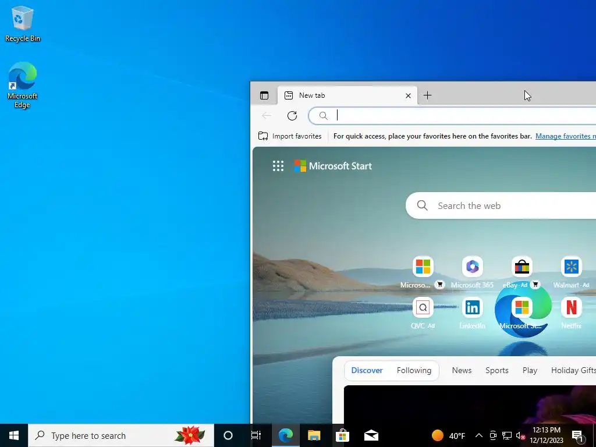Click the Edge icon on the taskbar
Screen dimensions: 596x447
point(285,435)
